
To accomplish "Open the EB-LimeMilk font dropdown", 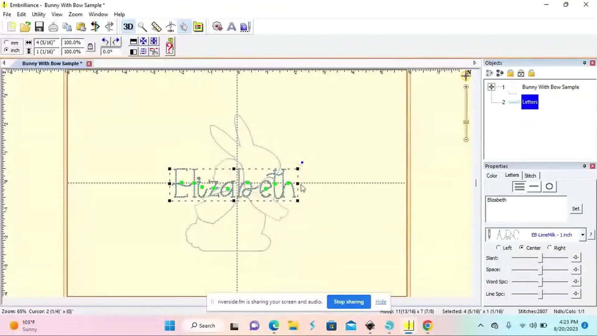I will pos(583,235).
